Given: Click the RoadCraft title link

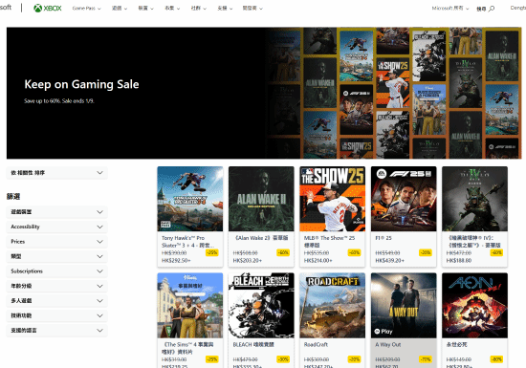Looking at the screenshot, I should click(x=316, y=344).
